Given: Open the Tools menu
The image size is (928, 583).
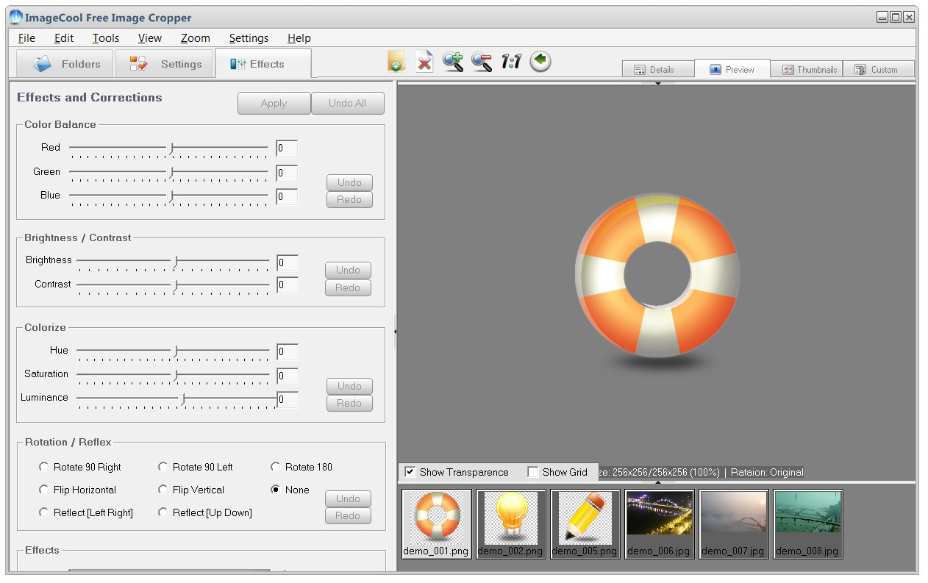Looking at the screenshot, I should pos(105,38).
